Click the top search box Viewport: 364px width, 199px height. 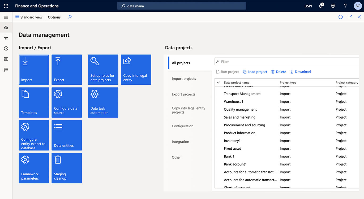(x=182, y=6)
